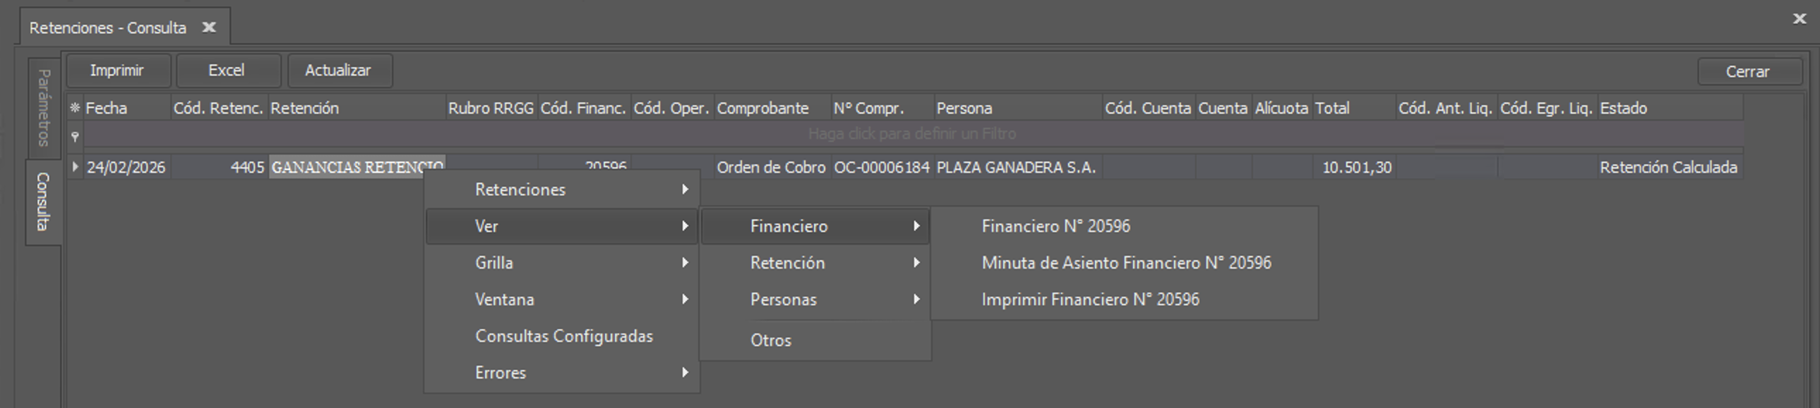Select Minuta de Asiento Financiero N° 20596
1820x408 pixels.
coord(1126,262)
